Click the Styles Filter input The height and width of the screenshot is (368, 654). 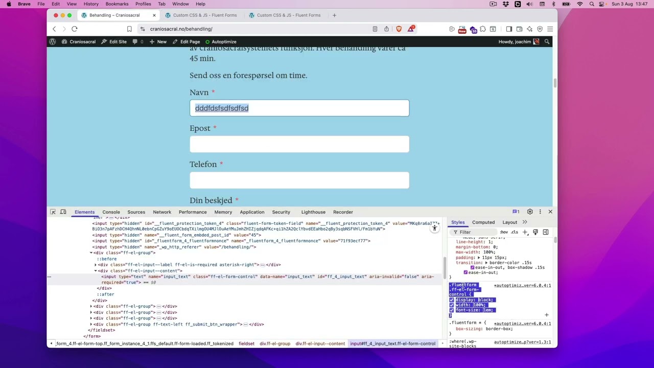pyautogui.click(x=474, y=232)
